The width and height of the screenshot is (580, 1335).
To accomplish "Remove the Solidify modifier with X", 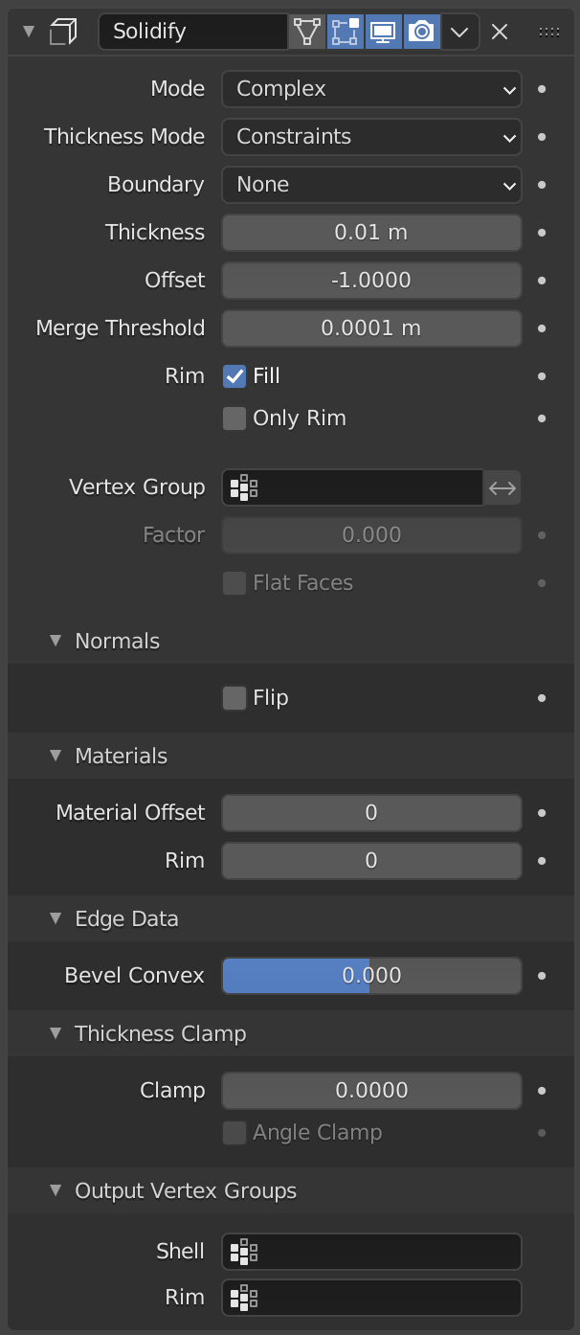I will tap(499, 32).
